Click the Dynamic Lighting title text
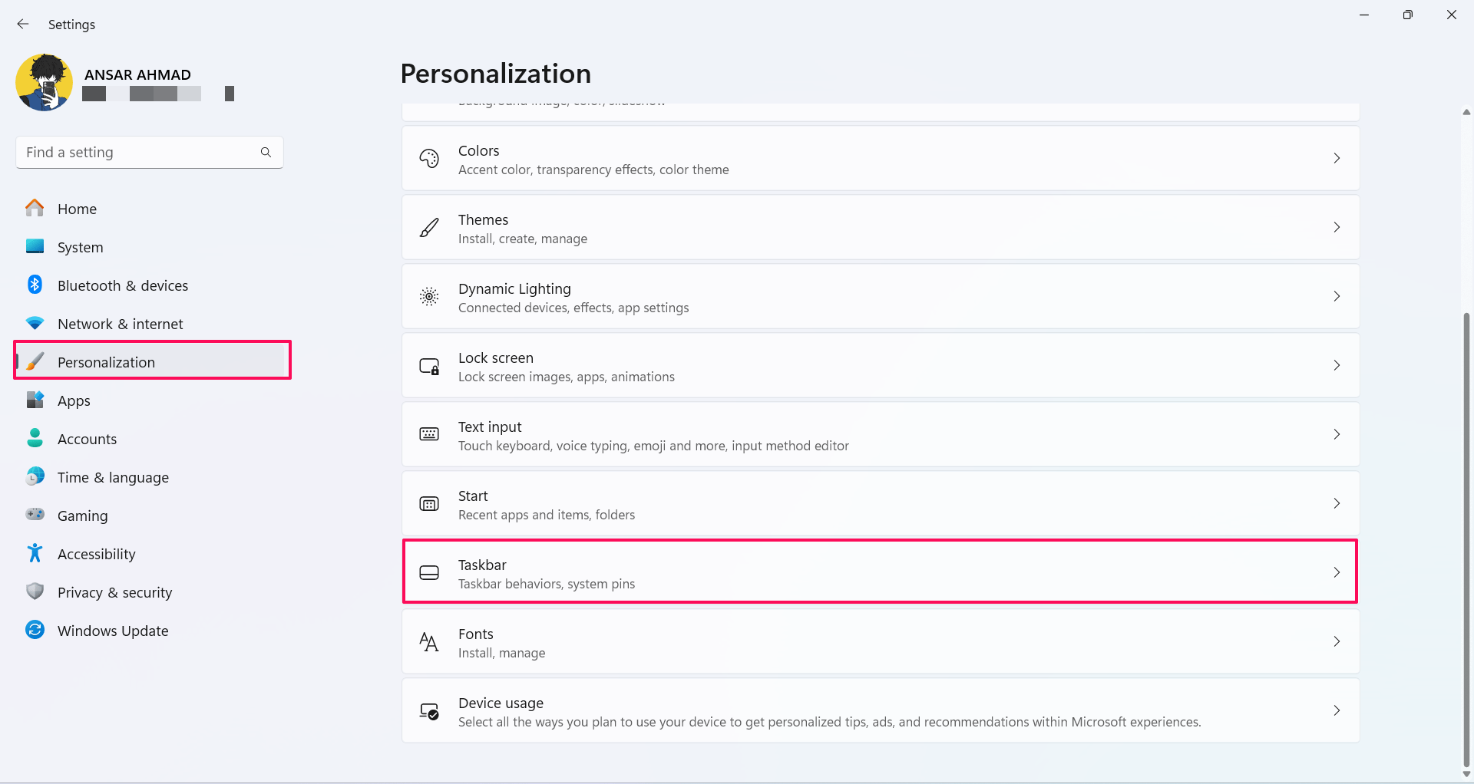Screen dimensions: 1474x784 pyautogui.click(x=514, y=289)
